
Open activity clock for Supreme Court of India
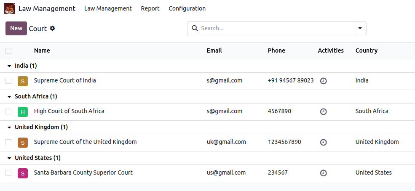click(323, 81)
